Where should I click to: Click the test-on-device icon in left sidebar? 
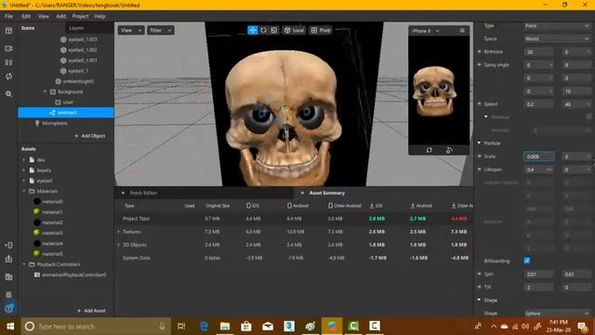[x=8, y=245]
